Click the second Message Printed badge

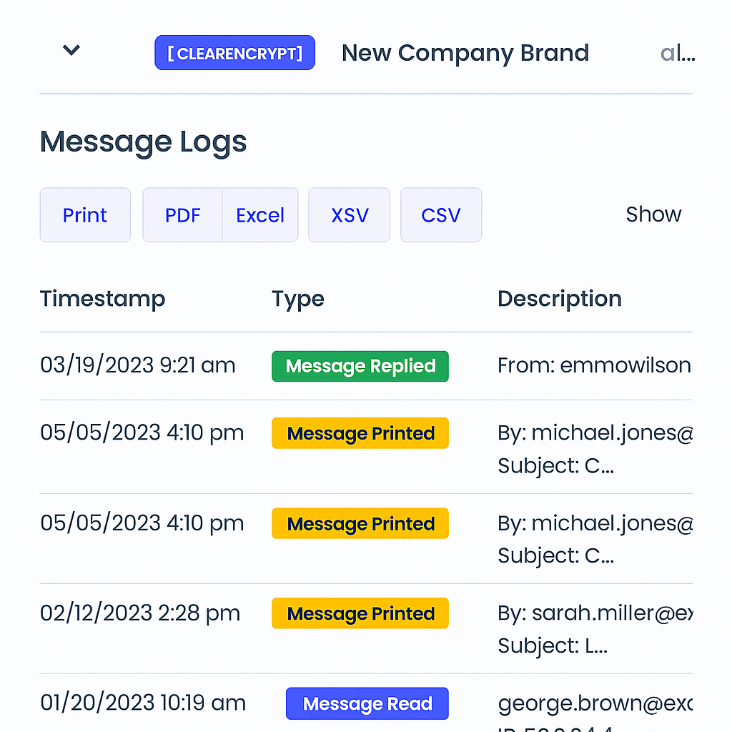click(x=360, y=523)
